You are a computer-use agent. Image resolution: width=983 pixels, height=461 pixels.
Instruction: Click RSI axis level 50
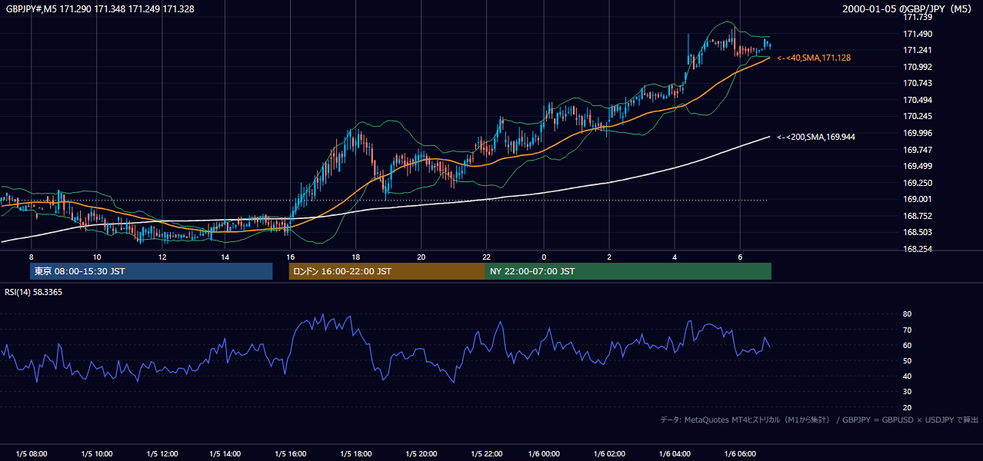[907, 360]
